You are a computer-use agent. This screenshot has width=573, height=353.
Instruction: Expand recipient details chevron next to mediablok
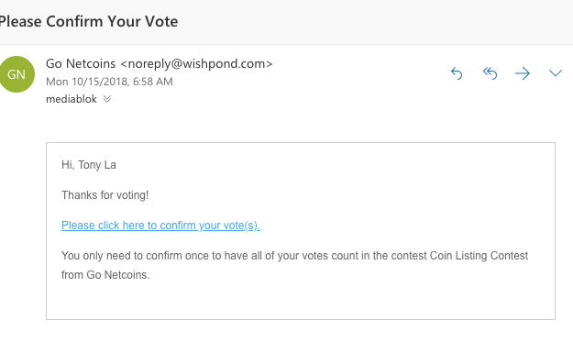106,99
